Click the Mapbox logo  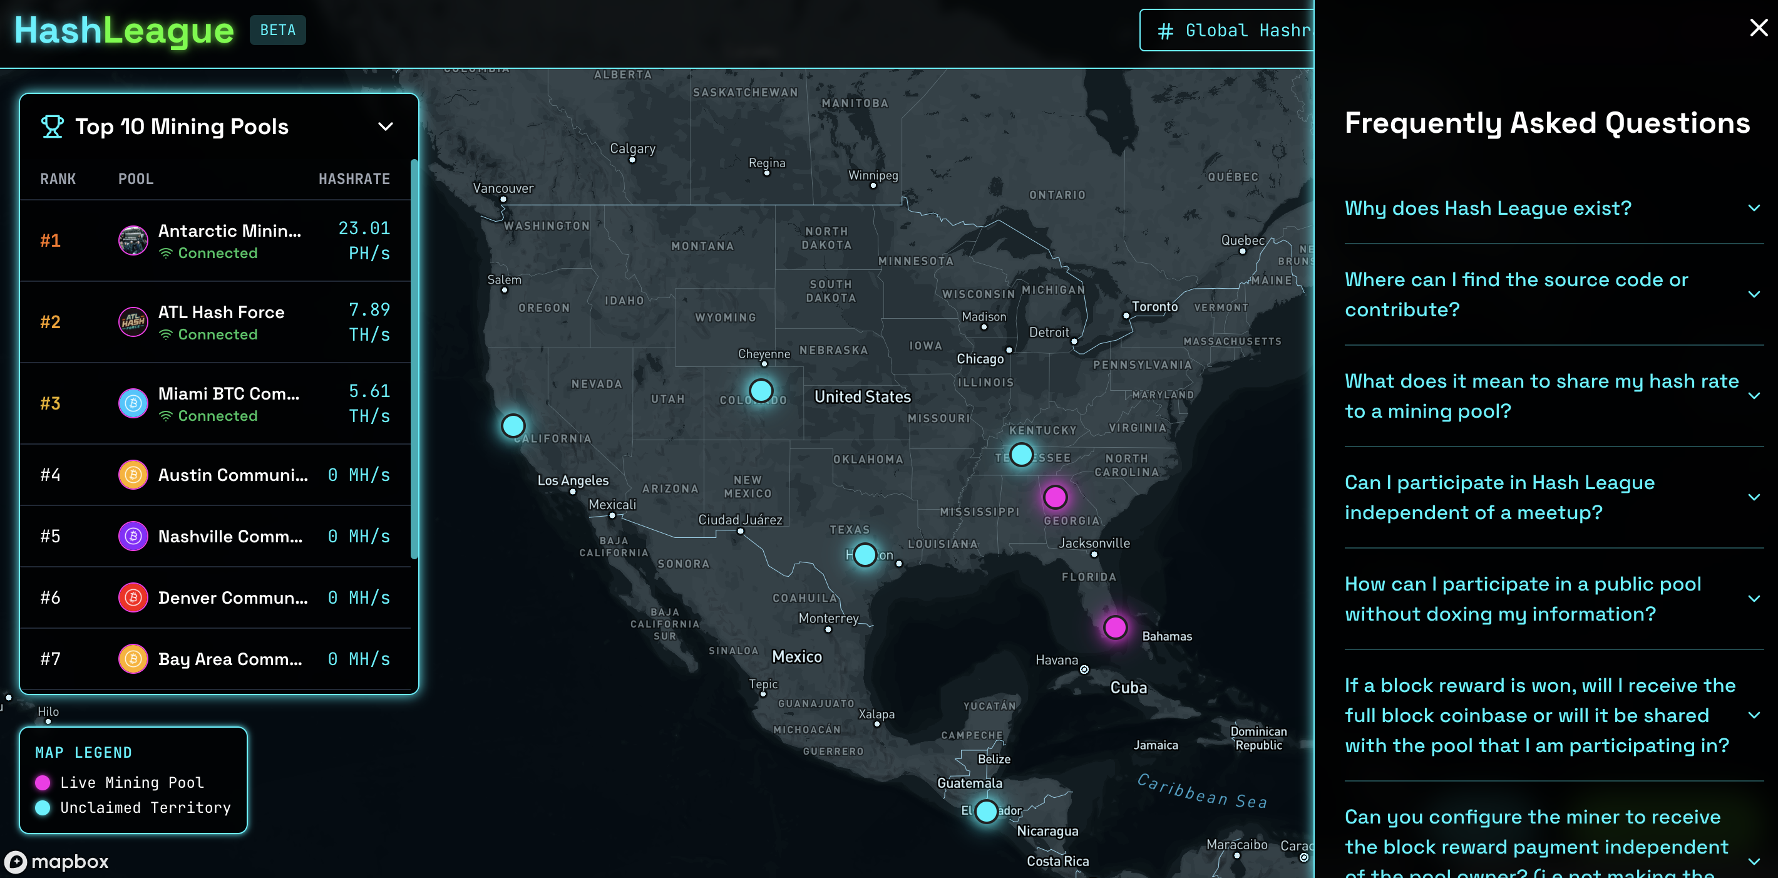pyautogui.click(x=56, y=862)
